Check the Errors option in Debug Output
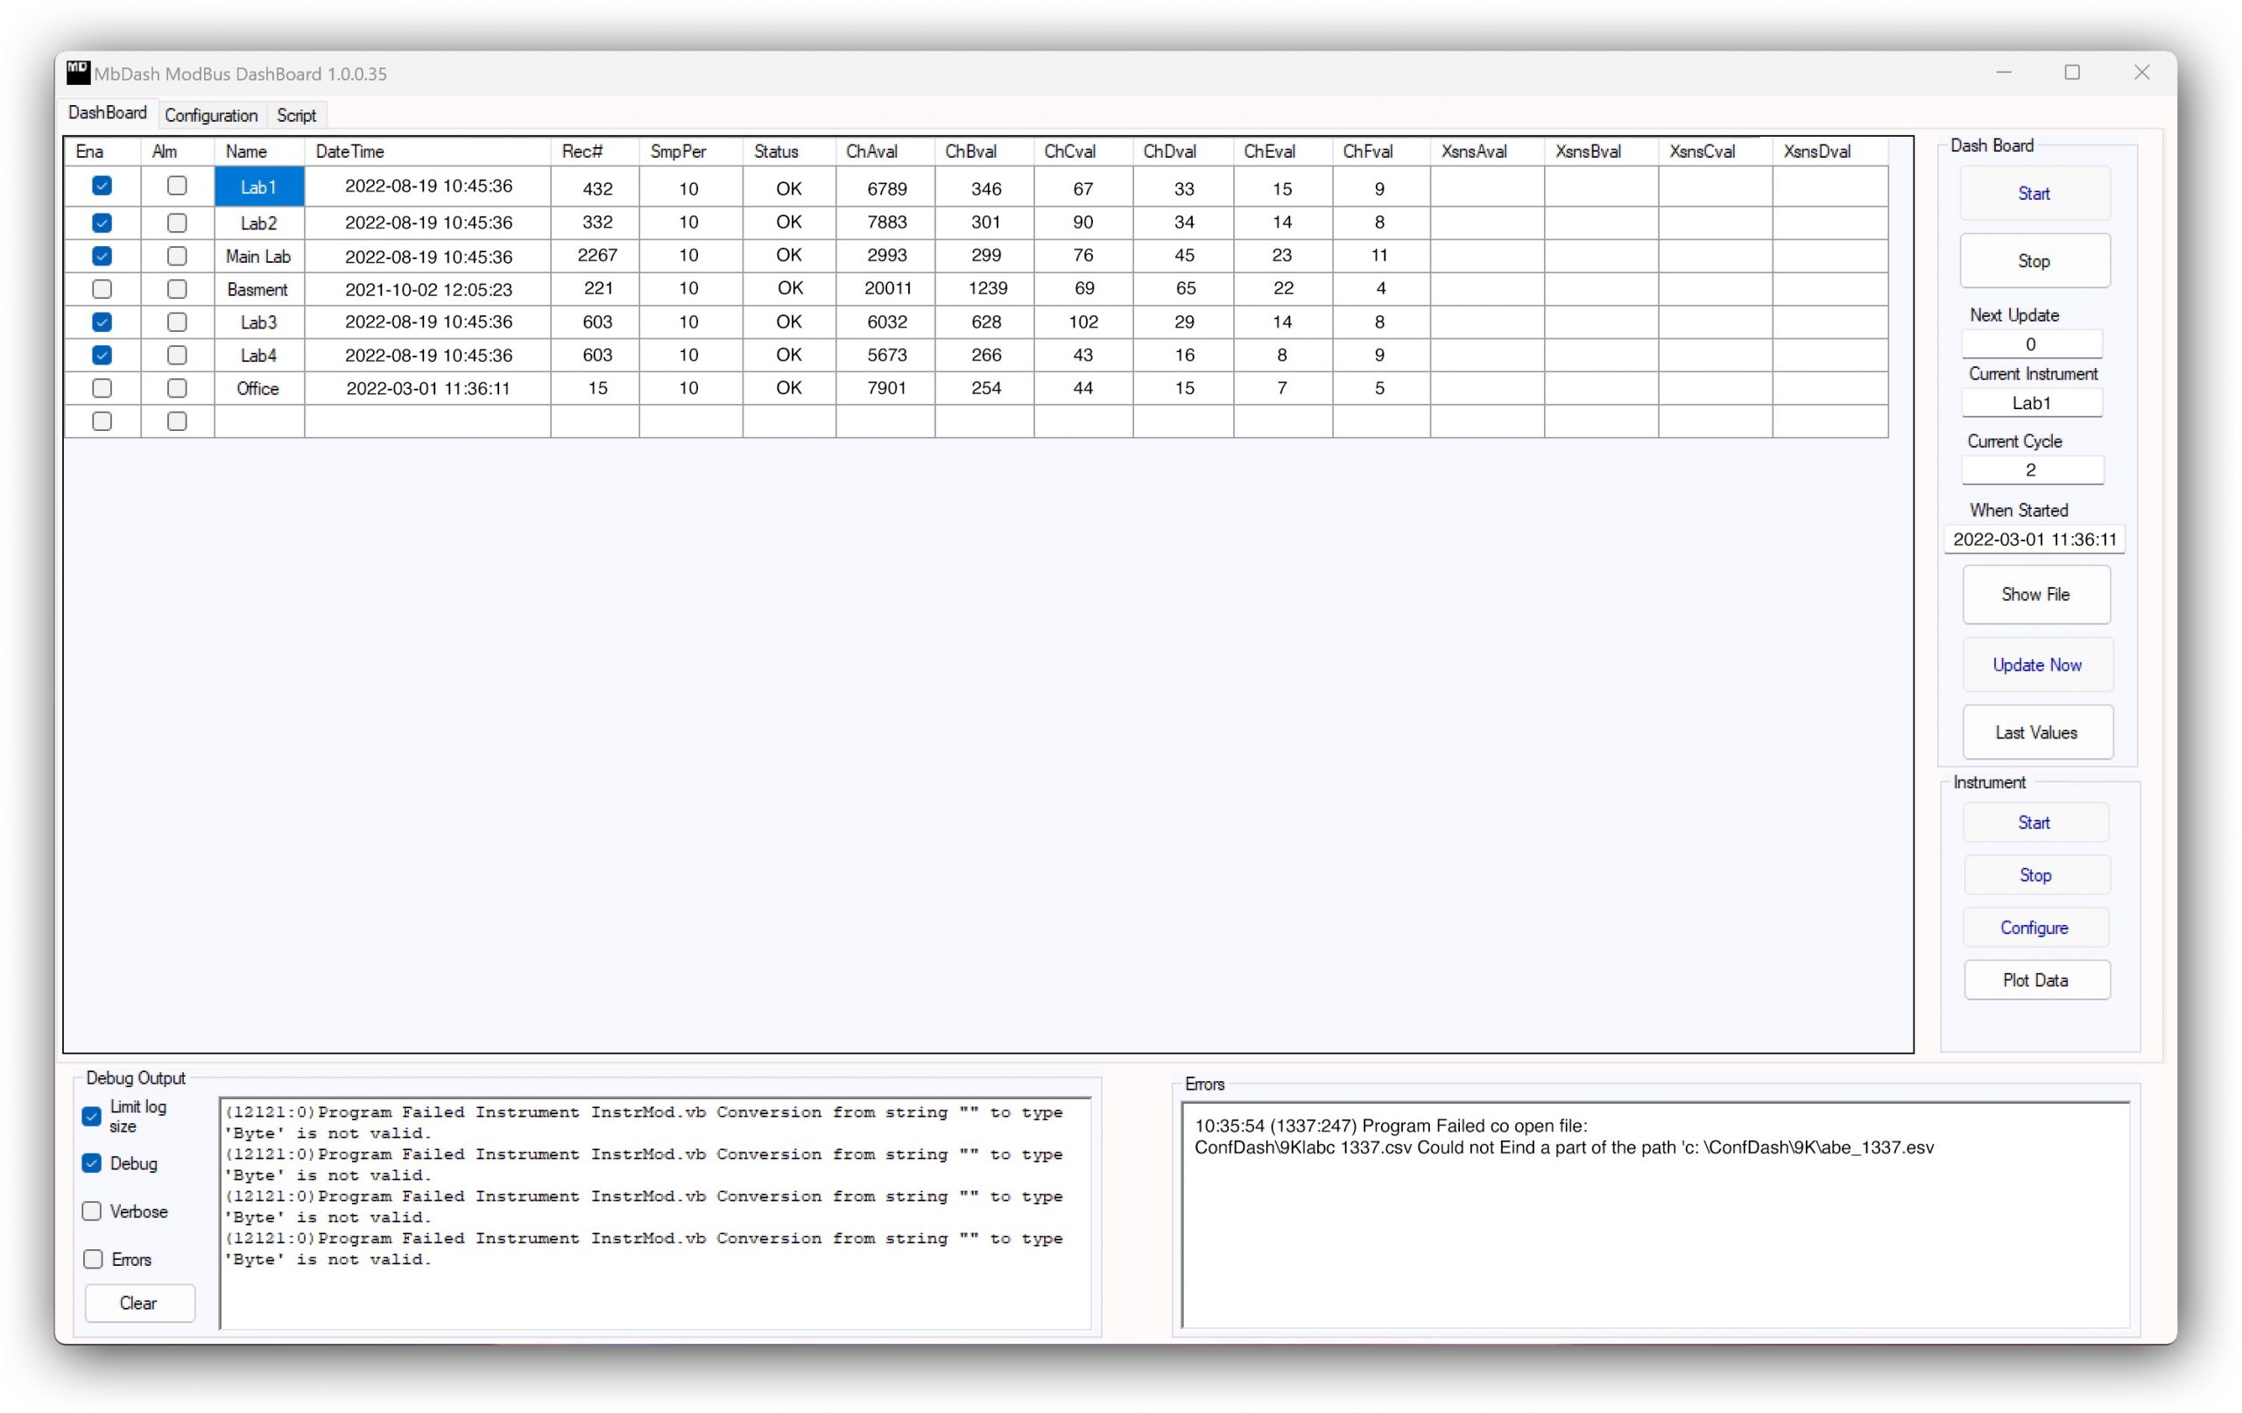The width and height of the screenshot is (2242, 1413). coord(93,1260)
